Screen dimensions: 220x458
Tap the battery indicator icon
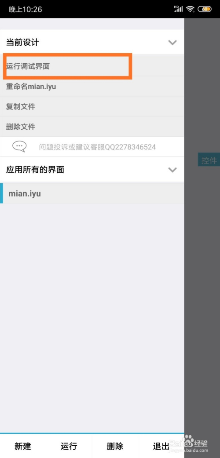click(x=205, y=9)
